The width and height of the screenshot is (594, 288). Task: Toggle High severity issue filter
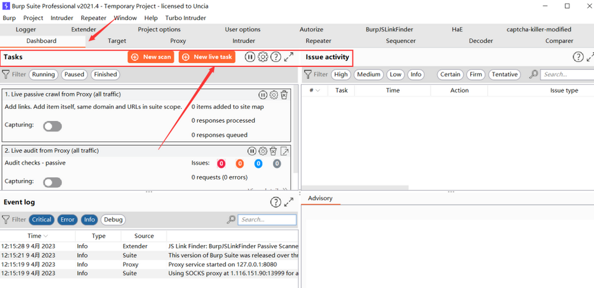pos(341,74)
